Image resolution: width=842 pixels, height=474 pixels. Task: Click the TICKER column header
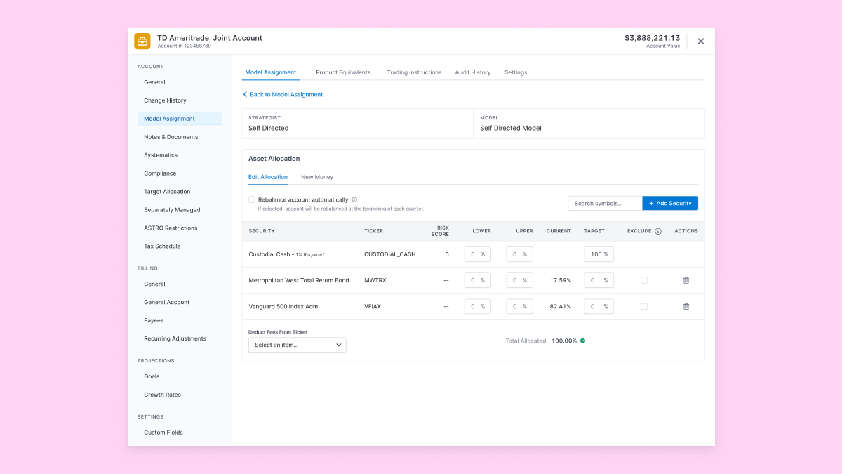point(373,231)
